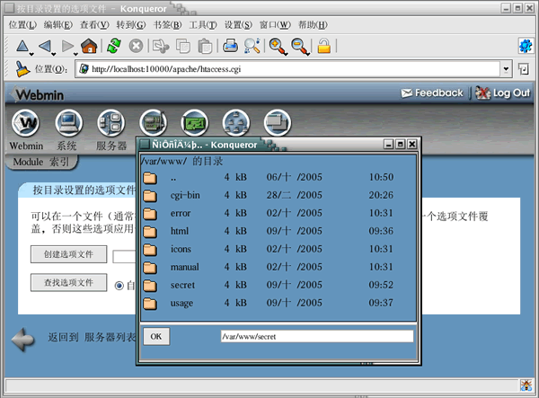Reload the page with the Refresh icon
This screenshot has width=539, height=398.
[114, 46]
